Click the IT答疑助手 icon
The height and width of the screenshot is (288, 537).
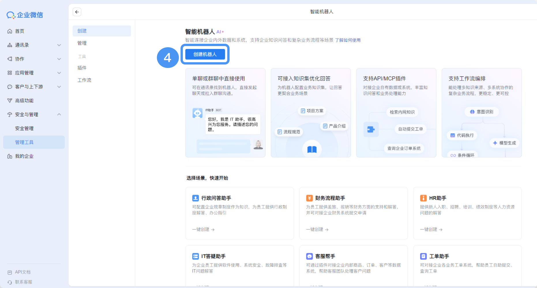click(196, 256)
